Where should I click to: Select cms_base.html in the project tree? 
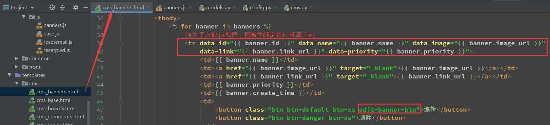click(x=53, y=100)
